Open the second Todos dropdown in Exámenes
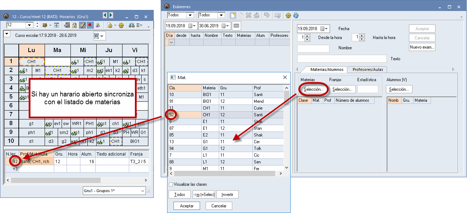 point(221,15)
